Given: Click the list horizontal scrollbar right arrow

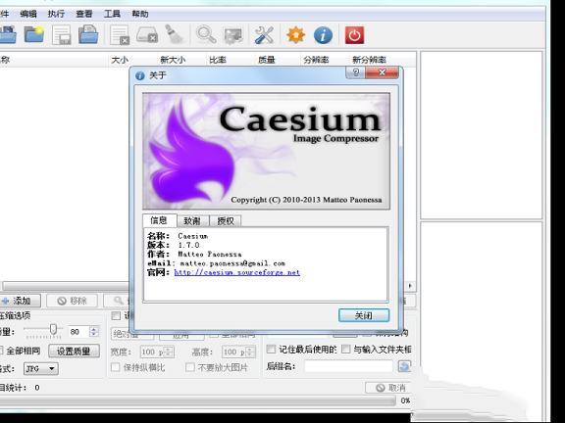Looking at the screenshot, I should coord(410,286).
